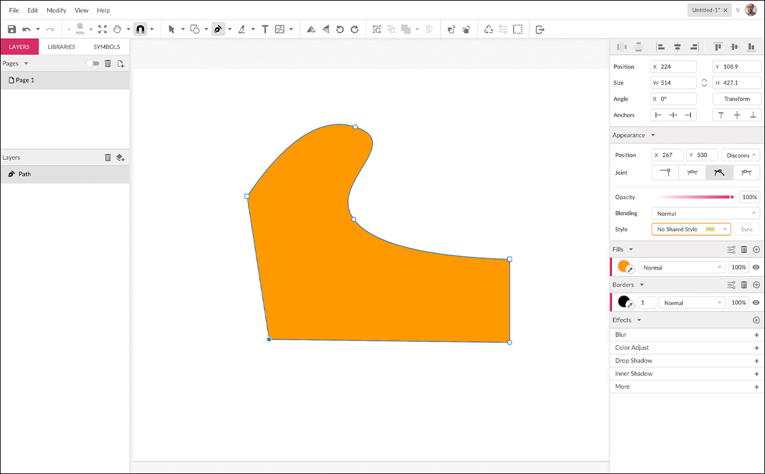Select the Pencil freehand tool

242,29
